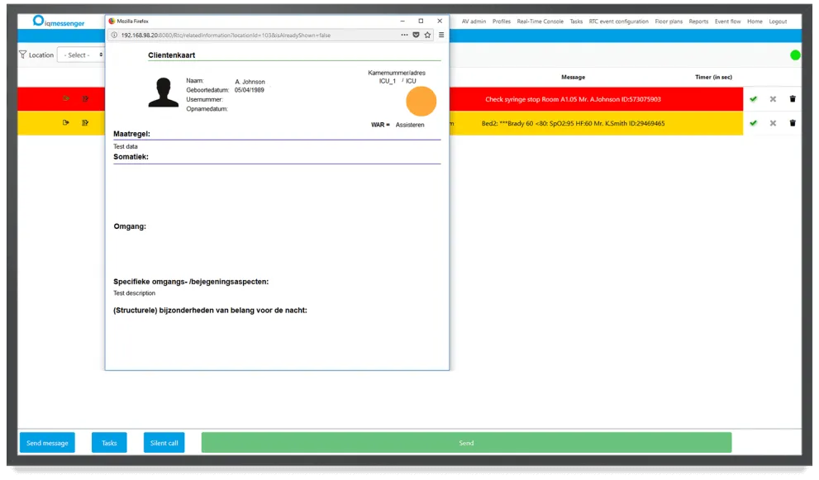Maximize the Mozilla Firefox popup window
The height and width of the screenshot is (480, 819).
pos(421,21)
